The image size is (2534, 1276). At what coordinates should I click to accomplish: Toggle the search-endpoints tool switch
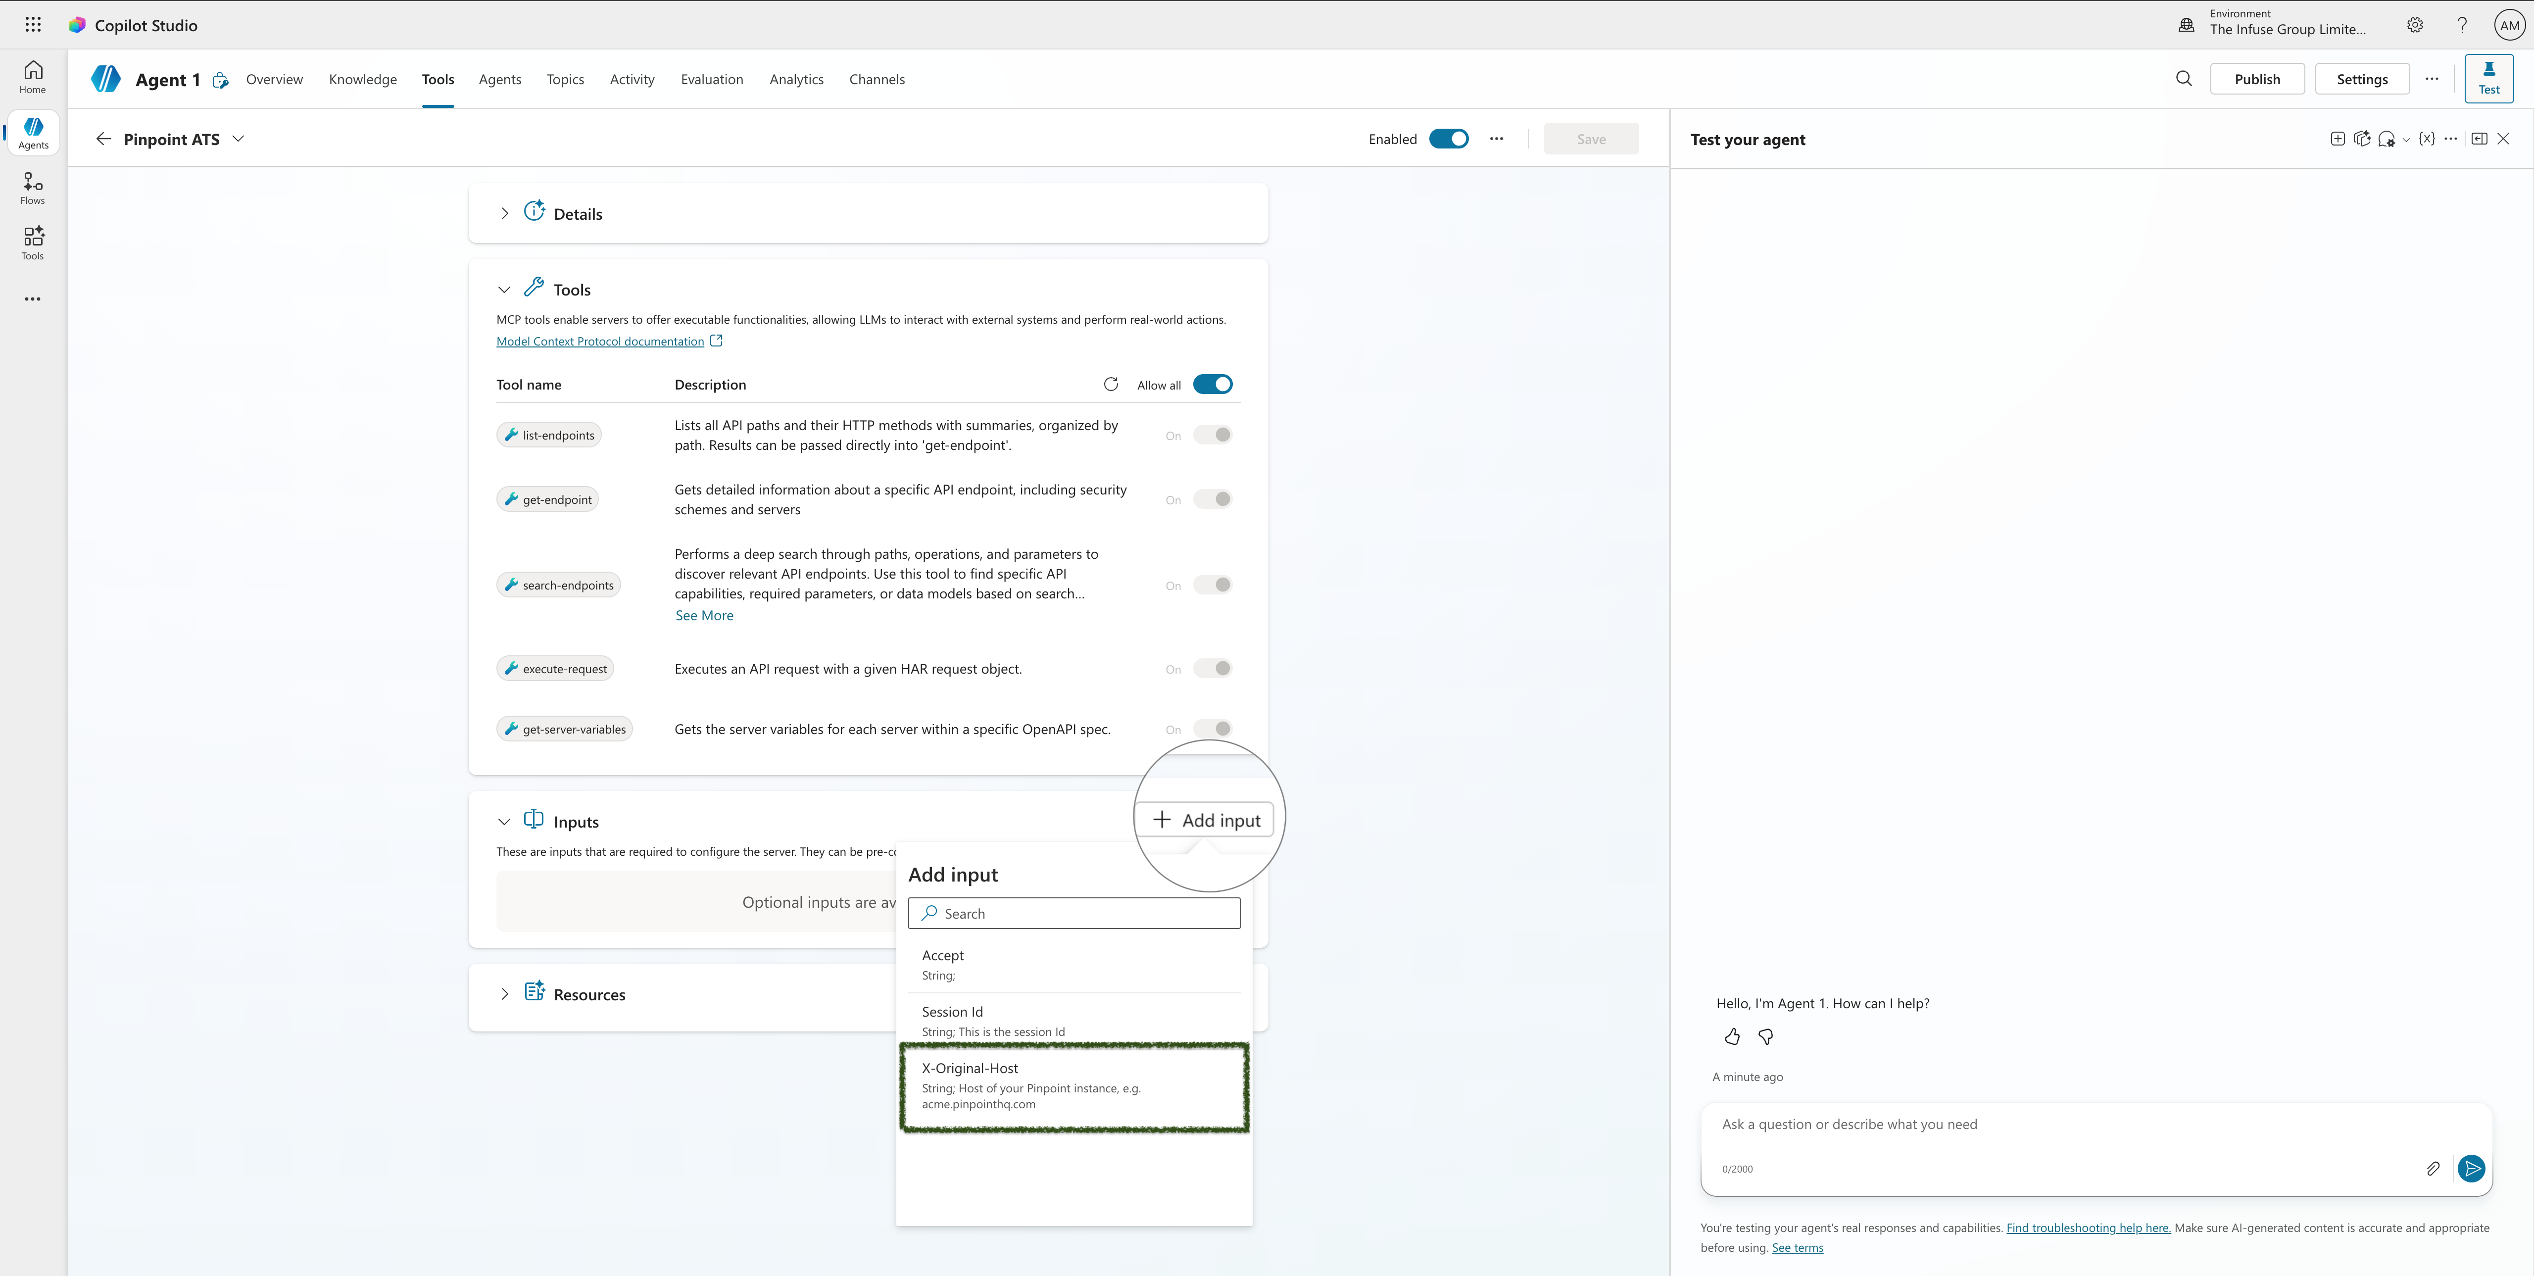(1212, 585)
